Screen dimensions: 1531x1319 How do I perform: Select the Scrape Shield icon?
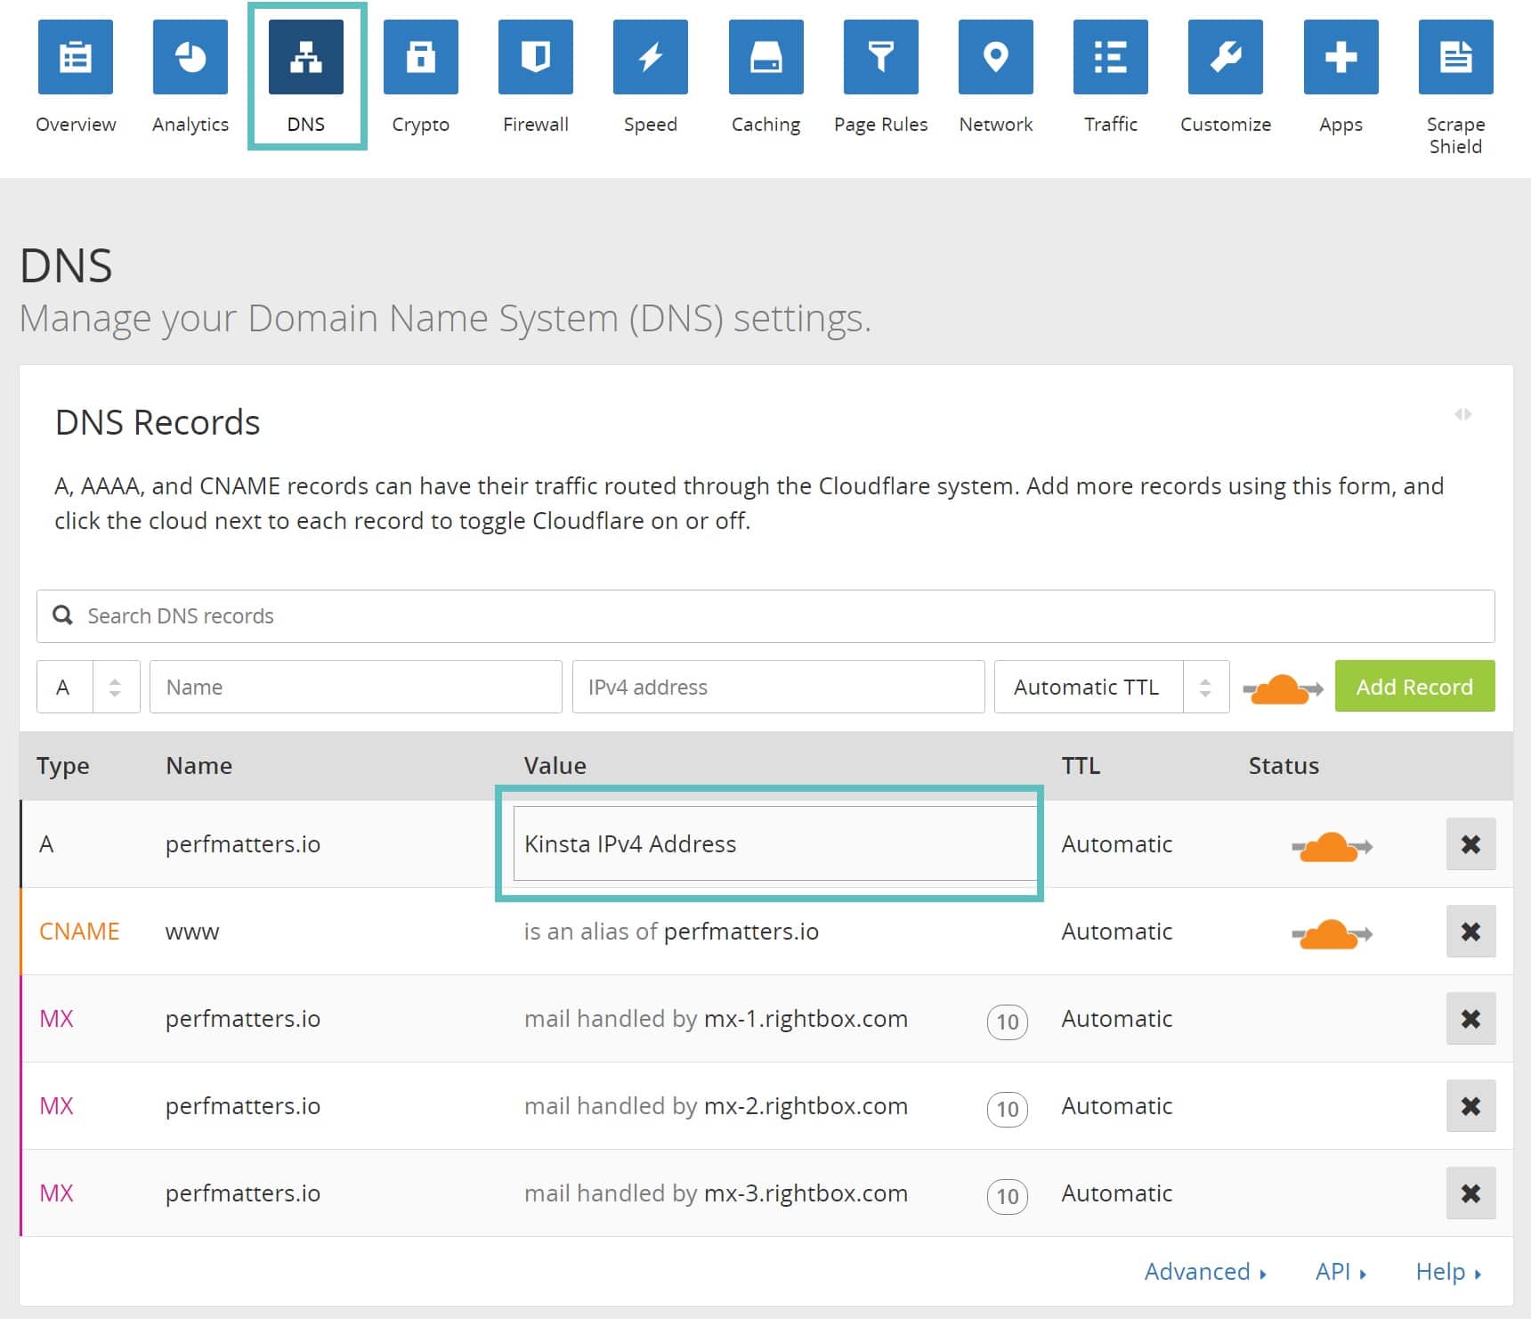[1454, 59]
